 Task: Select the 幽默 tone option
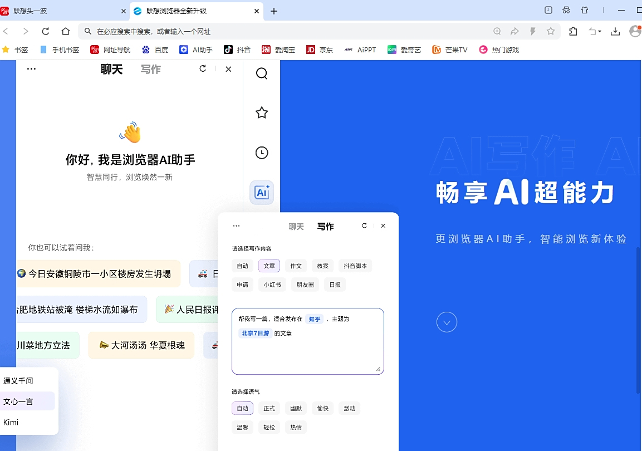coord(296,408)
